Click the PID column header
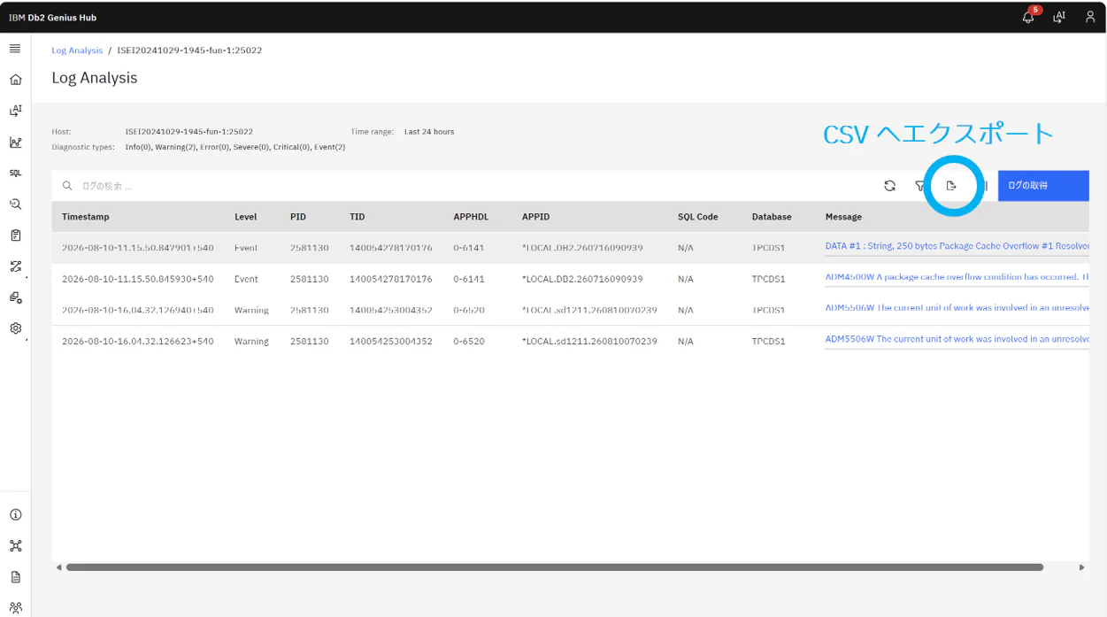The image size is (1107, 617). click(x=298, y=217)
